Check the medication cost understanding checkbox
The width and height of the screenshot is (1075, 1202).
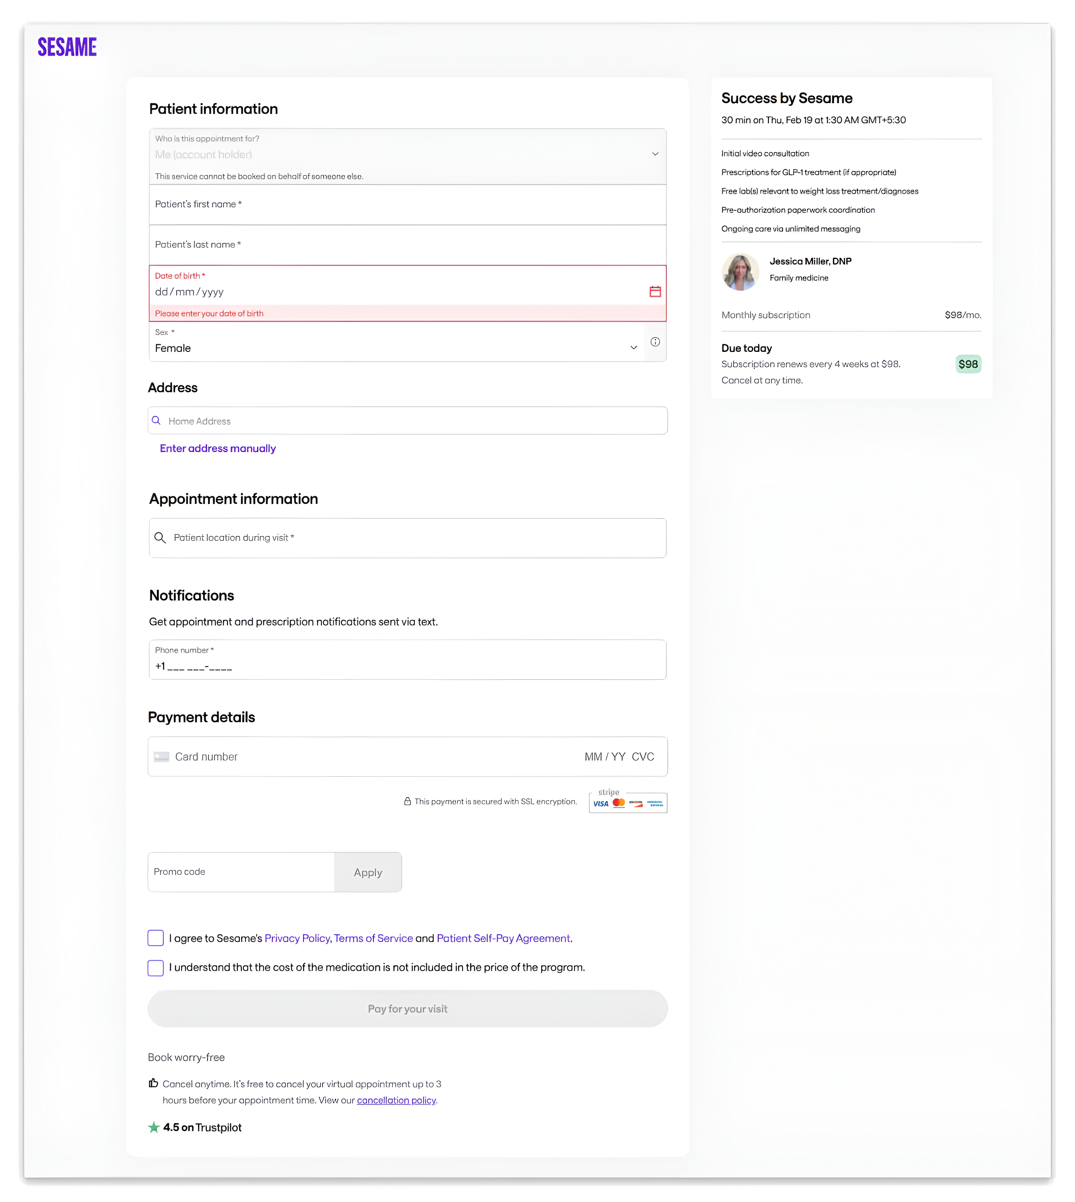[x=155, y=968]
